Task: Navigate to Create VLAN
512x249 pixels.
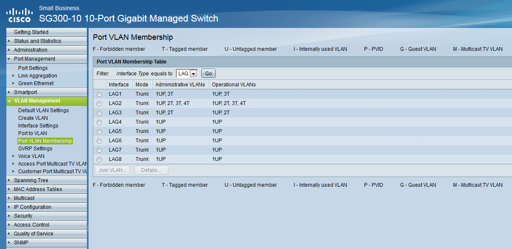Action: click(x=33, y=118)
